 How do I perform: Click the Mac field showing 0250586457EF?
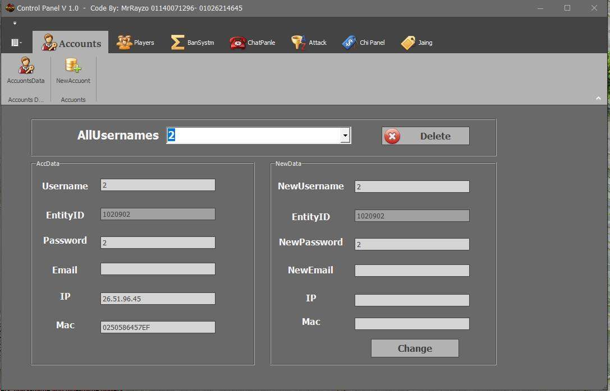158,327
